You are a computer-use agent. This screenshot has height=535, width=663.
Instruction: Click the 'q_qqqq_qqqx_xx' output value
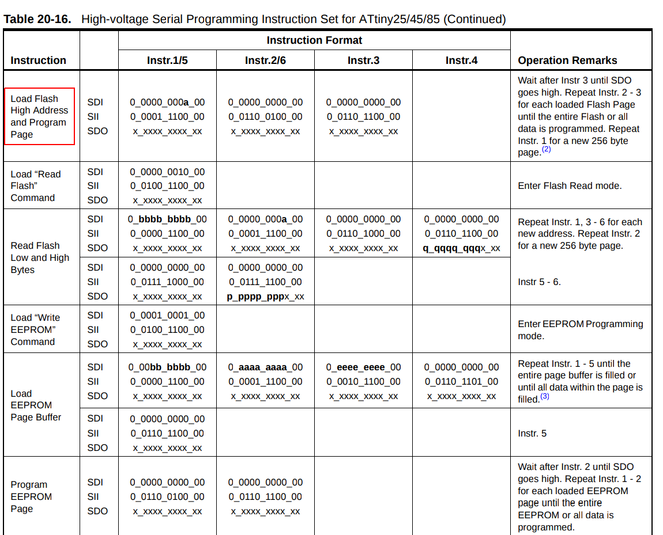coord(461,248)
